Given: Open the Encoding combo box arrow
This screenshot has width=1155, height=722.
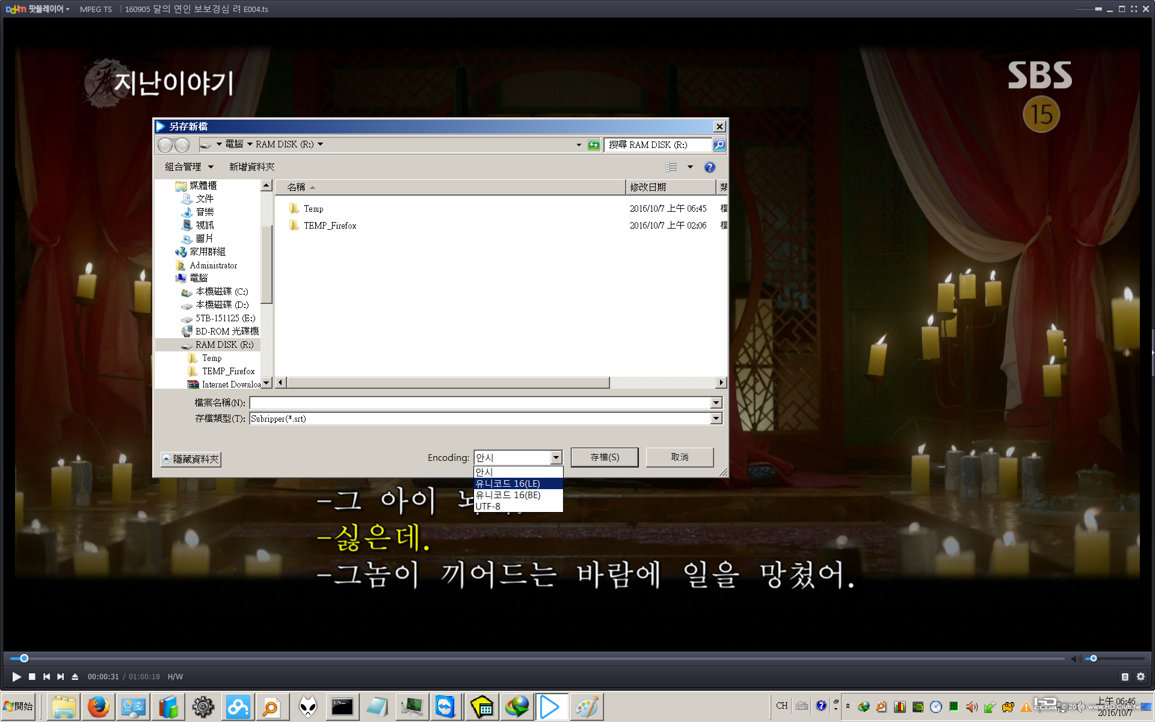Looking at the screenshot, I should click(x=556, y=458).
